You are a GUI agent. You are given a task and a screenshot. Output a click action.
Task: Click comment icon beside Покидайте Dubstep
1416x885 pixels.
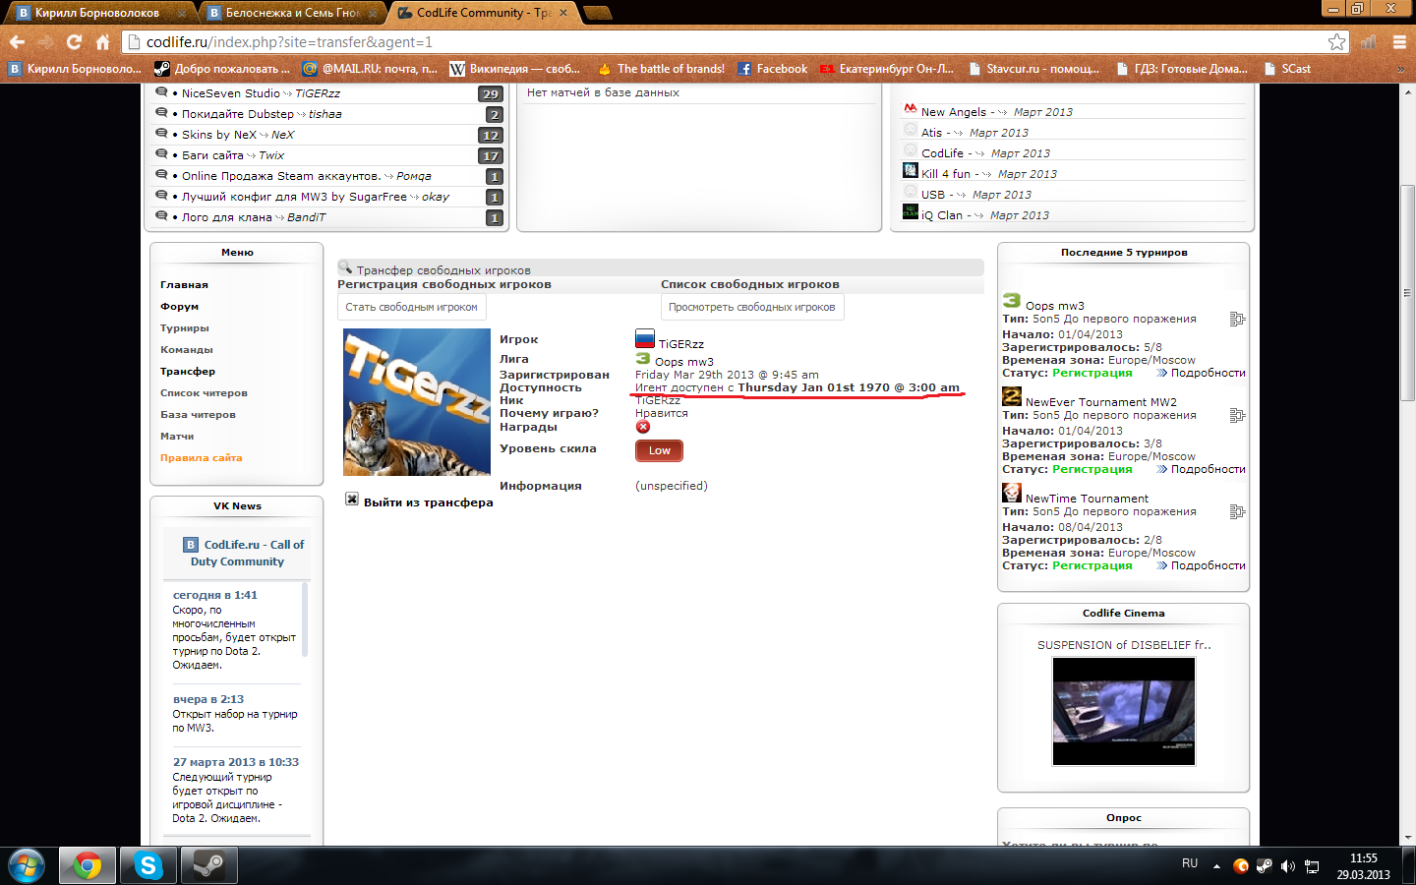[x=161, y=113]
